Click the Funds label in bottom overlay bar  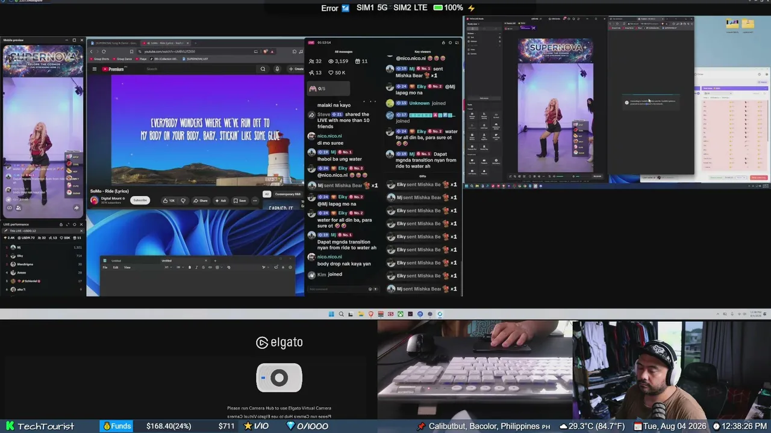tap(116, 426)
